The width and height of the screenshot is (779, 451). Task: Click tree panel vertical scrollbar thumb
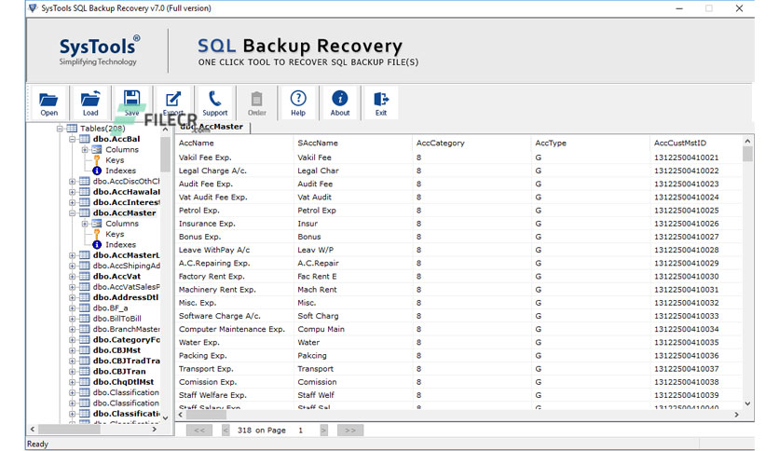[x=166, y=154]
